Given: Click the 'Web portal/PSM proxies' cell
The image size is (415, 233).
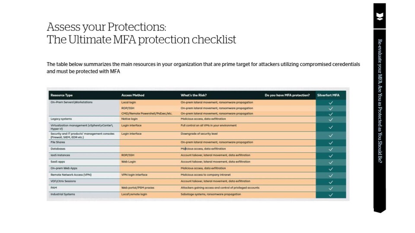Looking at the screenshot, I should tap(137, 188).
